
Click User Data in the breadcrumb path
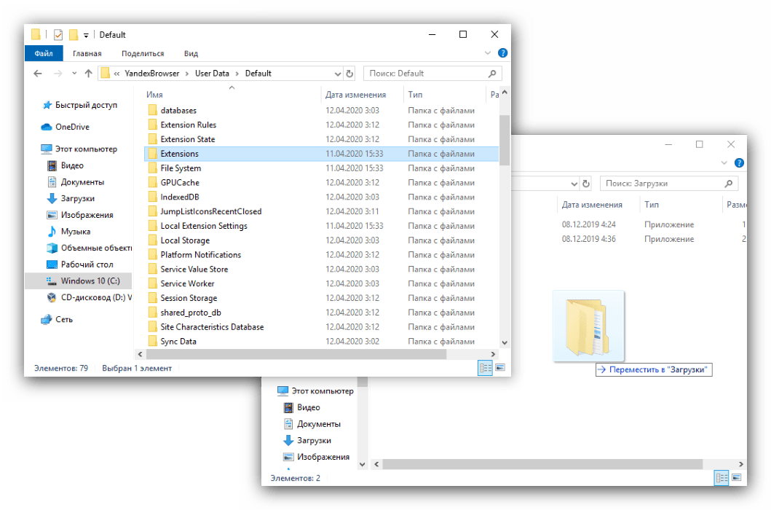tap(212, 74)
